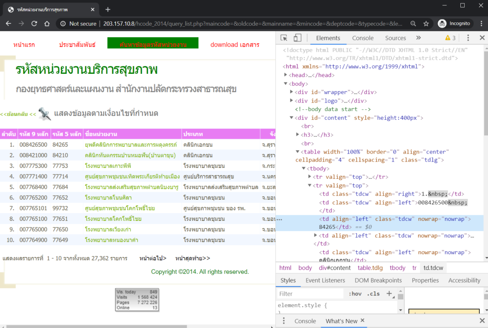
Task: Add new style rule with plus icon
Action: [389, 294]
